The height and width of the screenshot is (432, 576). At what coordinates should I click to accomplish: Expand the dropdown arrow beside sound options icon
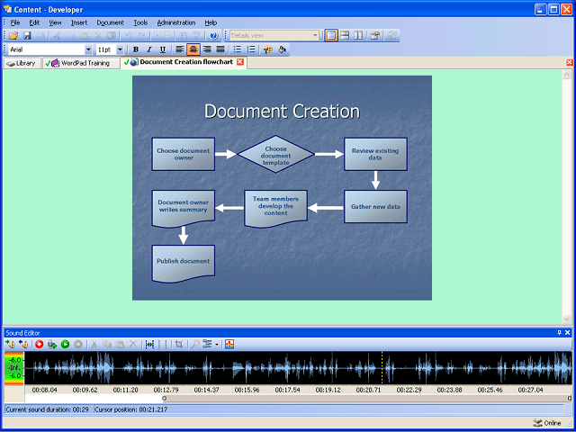(217, 345)
